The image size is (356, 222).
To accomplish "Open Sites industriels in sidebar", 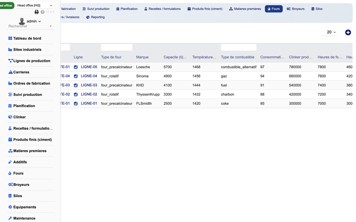I will point(30,49).
